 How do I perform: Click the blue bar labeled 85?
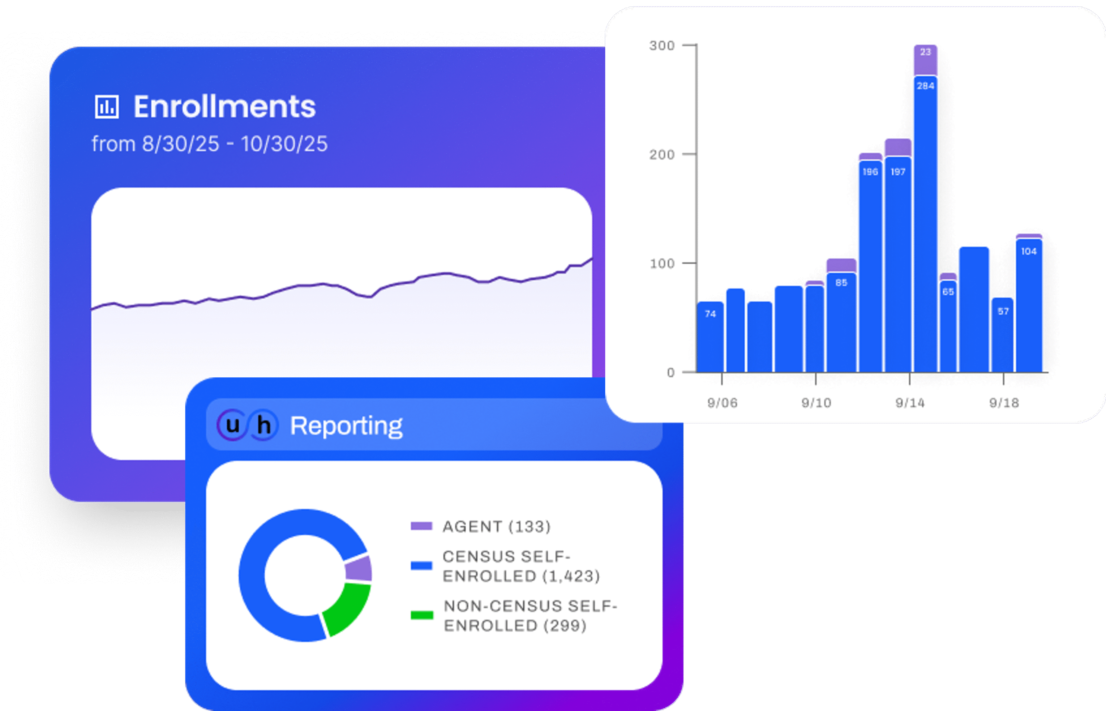pos(841,323)
